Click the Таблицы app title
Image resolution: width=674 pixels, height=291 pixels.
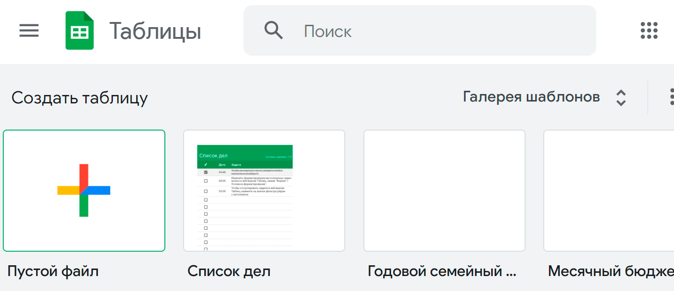156,31
